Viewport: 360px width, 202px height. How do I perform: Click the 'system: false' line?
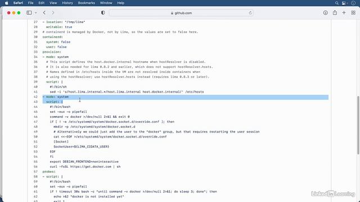[58, 42]
